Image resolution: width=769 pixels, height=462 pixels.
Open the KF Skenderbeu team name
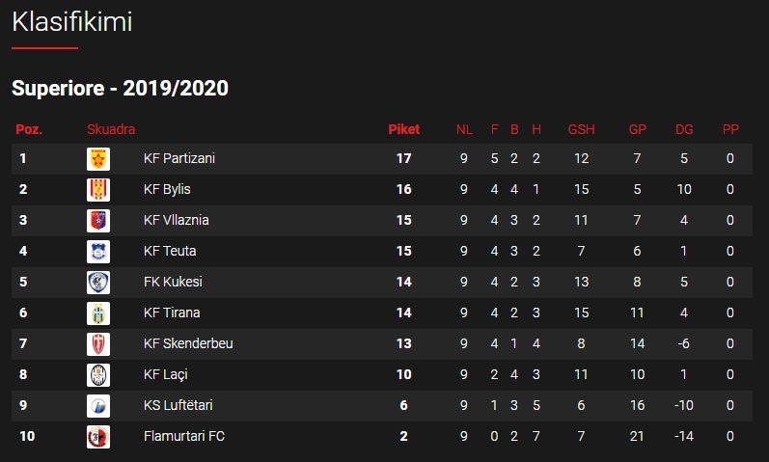tap(188, 343)
